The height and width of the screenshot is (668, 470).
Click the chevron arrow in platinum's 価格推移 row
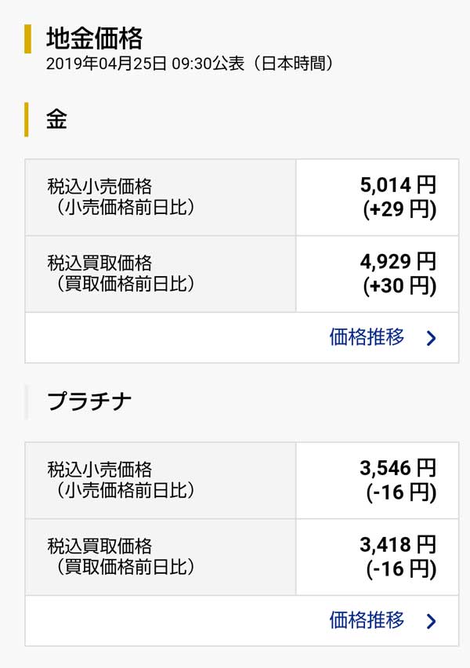(431, 622)
